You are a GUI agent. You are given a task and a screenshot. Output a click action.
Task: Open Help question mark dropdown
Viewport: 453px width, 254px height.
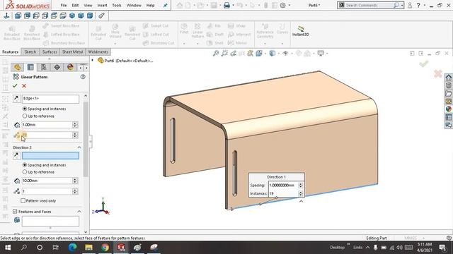point(425,5)
